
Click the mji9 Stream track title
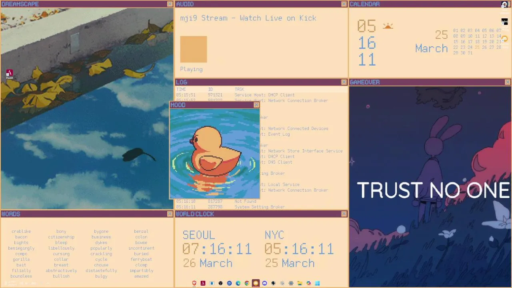click(x=248, y=18)
